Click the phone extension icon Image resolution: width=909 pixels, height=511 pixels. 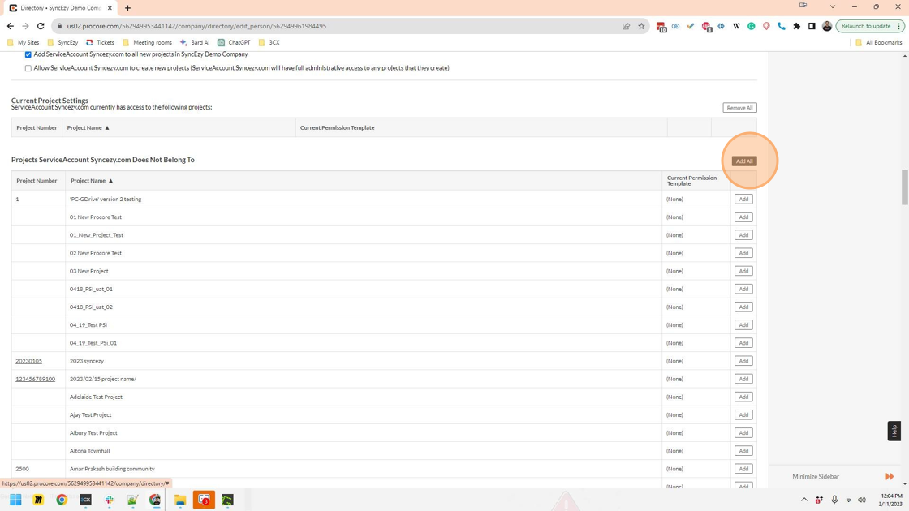(782, 26)
